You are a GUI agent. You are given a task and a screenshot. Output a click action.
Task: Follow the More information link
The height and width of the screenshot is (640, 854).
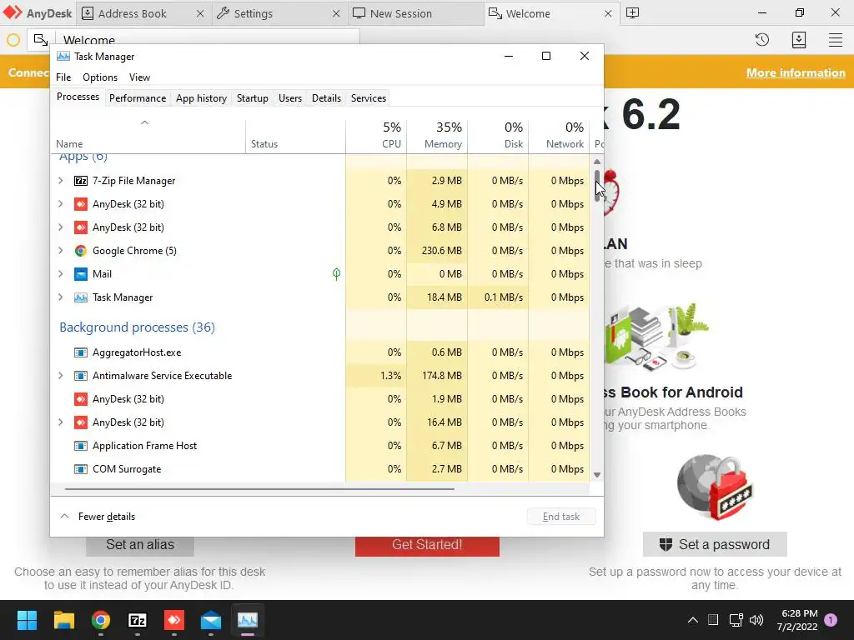click(x=796, y=73)
